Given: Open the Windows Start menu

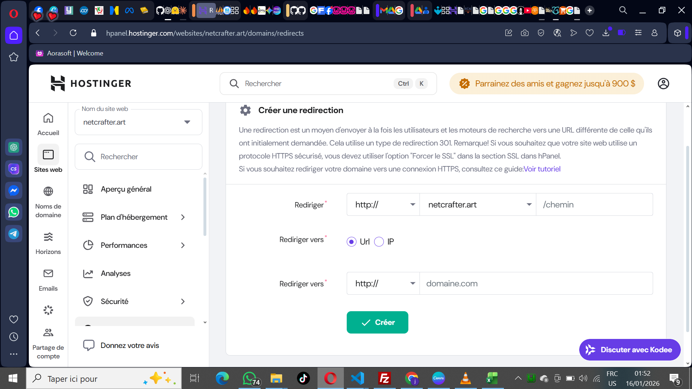Looking at the screenshot, I should tap(13, 378).
